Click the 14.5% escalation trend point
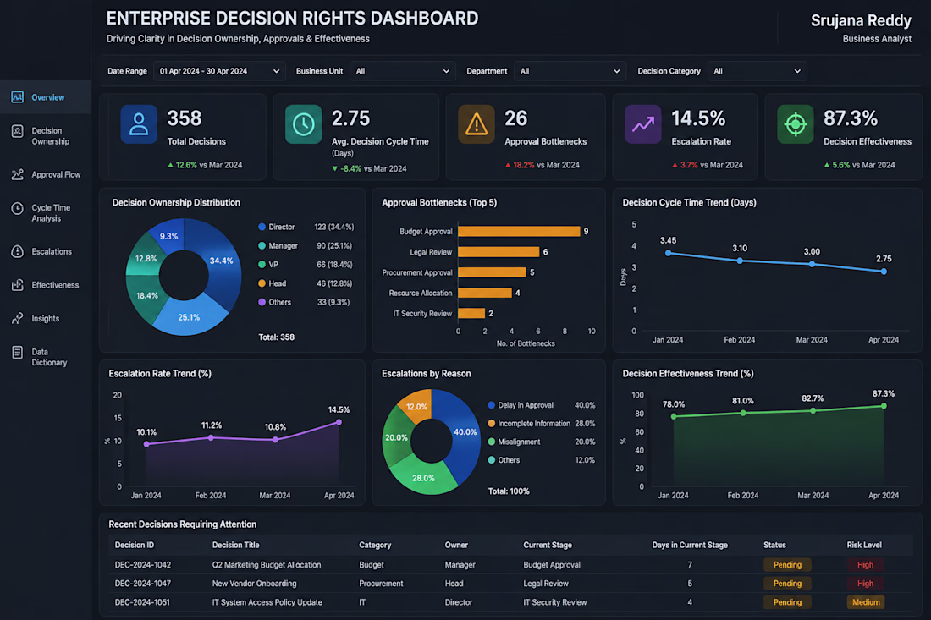The width and height of the screenshot is (931, 620). [x=339, y=422]
